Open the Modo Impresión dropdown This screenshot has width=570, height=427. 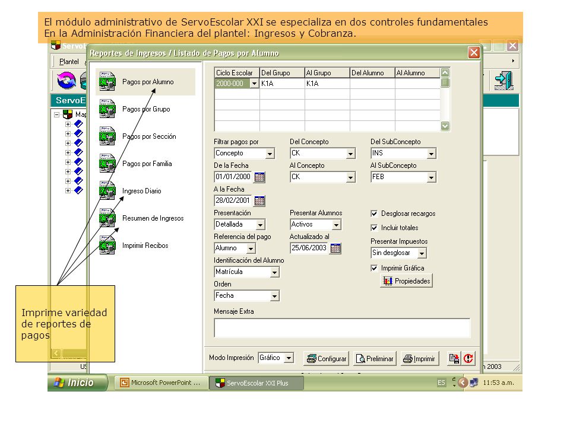tap(289, 358)
